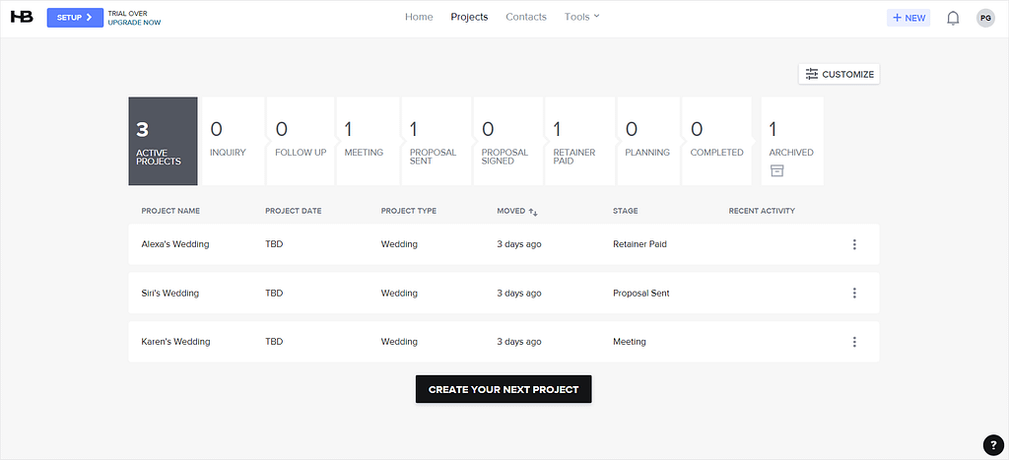Click the Stage column header
1009x460 pixels.
pyautogui.click(x=626, y=211)
